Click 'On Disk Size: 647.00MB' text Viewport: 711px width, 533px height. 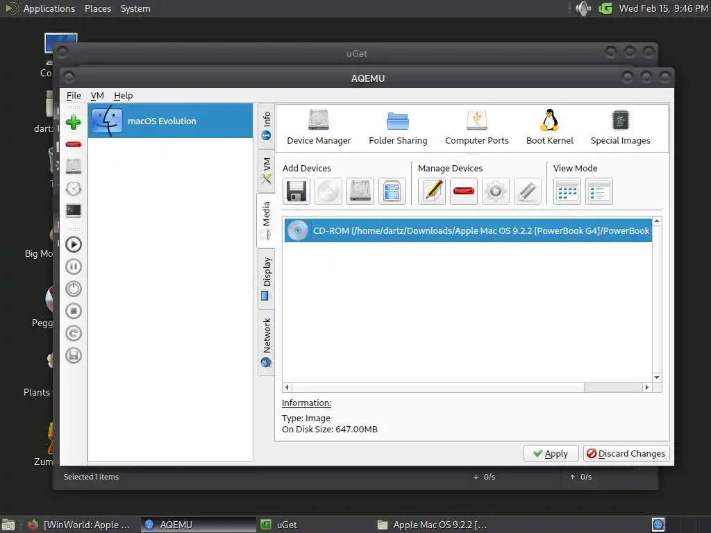(x=329, y=429)
